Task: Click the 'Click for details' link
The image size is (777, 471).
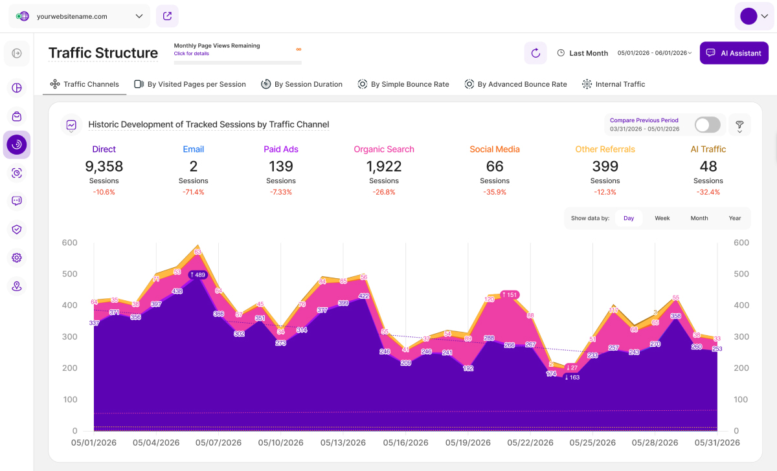Action: (x=192, y=54)
